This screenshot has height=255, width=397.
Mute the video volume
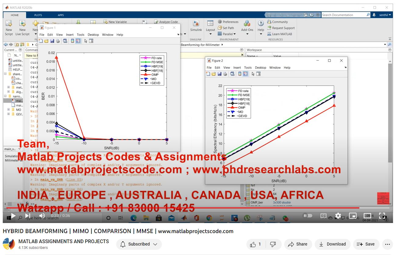[42, 216]
